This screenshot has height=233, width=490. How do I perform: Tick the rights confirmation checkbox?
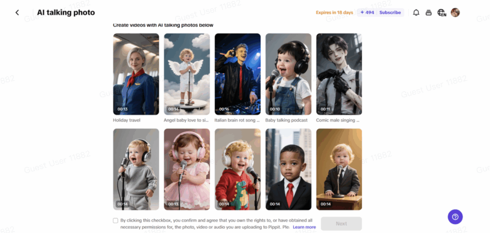point(116,221)
